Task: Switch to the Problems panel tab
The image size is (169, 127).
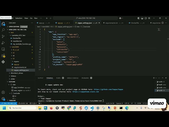Action: [85, 78]
